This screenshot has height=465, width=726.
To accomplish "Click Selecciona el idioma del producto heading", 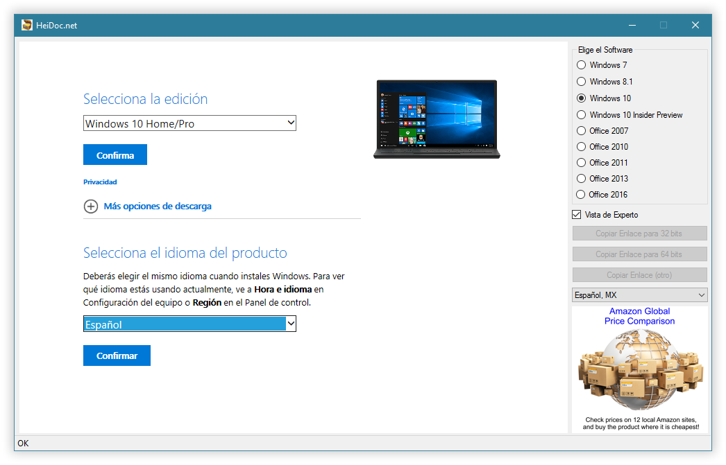I will (x=185, y=253).
